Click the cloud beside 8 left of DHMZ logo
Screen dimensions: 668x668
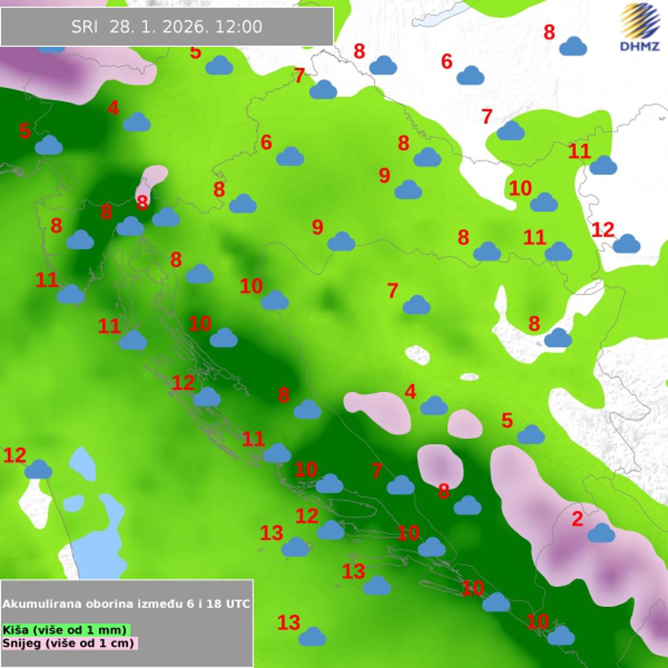[x=573, y=46]
